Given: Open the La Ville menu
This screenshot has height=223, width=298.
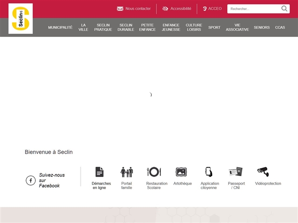Looking at the screenshot, I should point(83,27).
